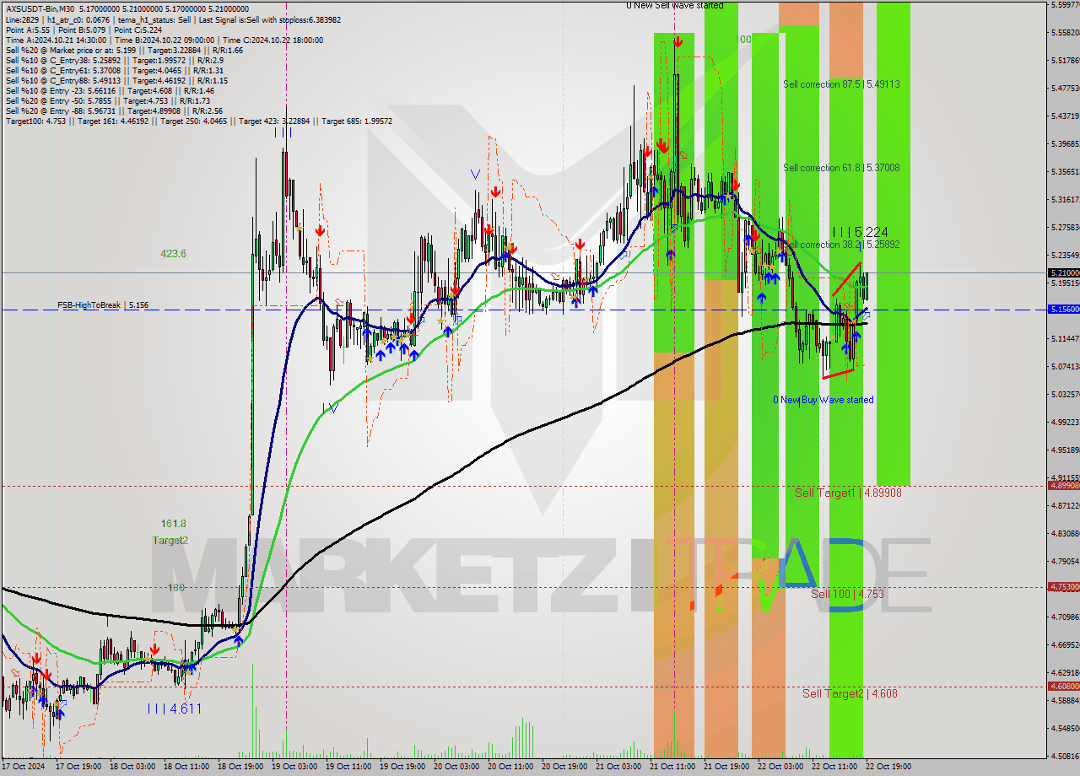
Task: Click the red 4.75300 price axis tag
Action: [x=1063, y=586]
